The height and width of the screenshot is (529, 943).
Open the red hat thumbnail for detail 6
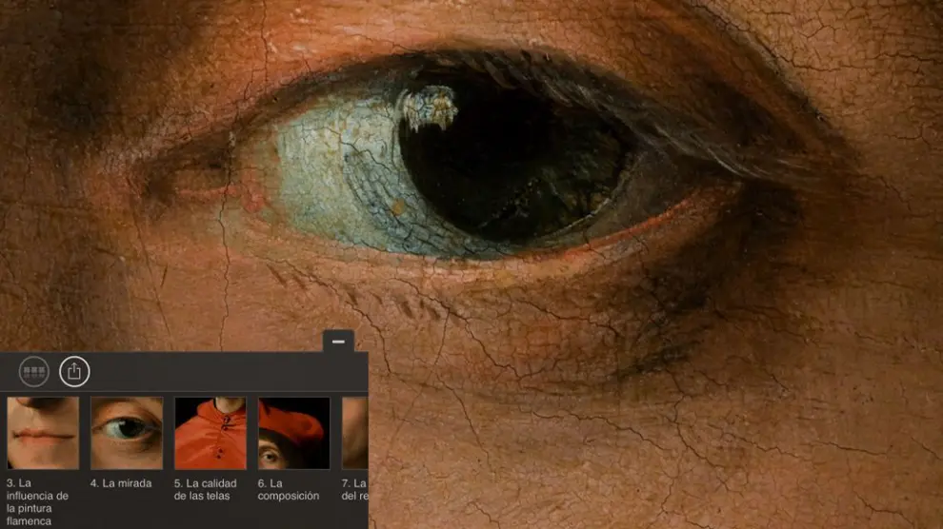(x=293, y=433)
